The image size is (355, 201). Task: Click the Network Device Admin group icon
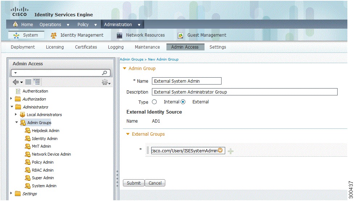[28, 154]
